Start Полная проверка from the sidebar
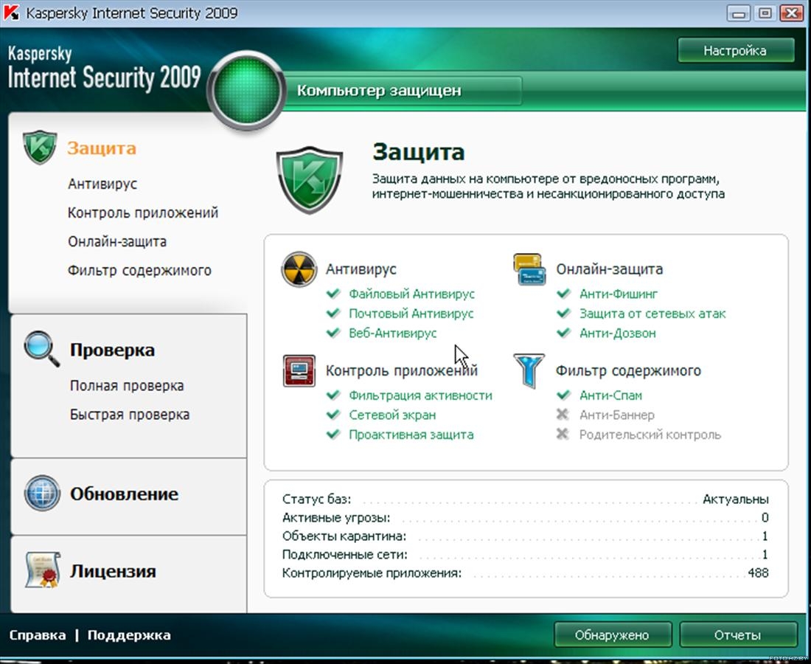811x664 pixels. tap(127, 386)
